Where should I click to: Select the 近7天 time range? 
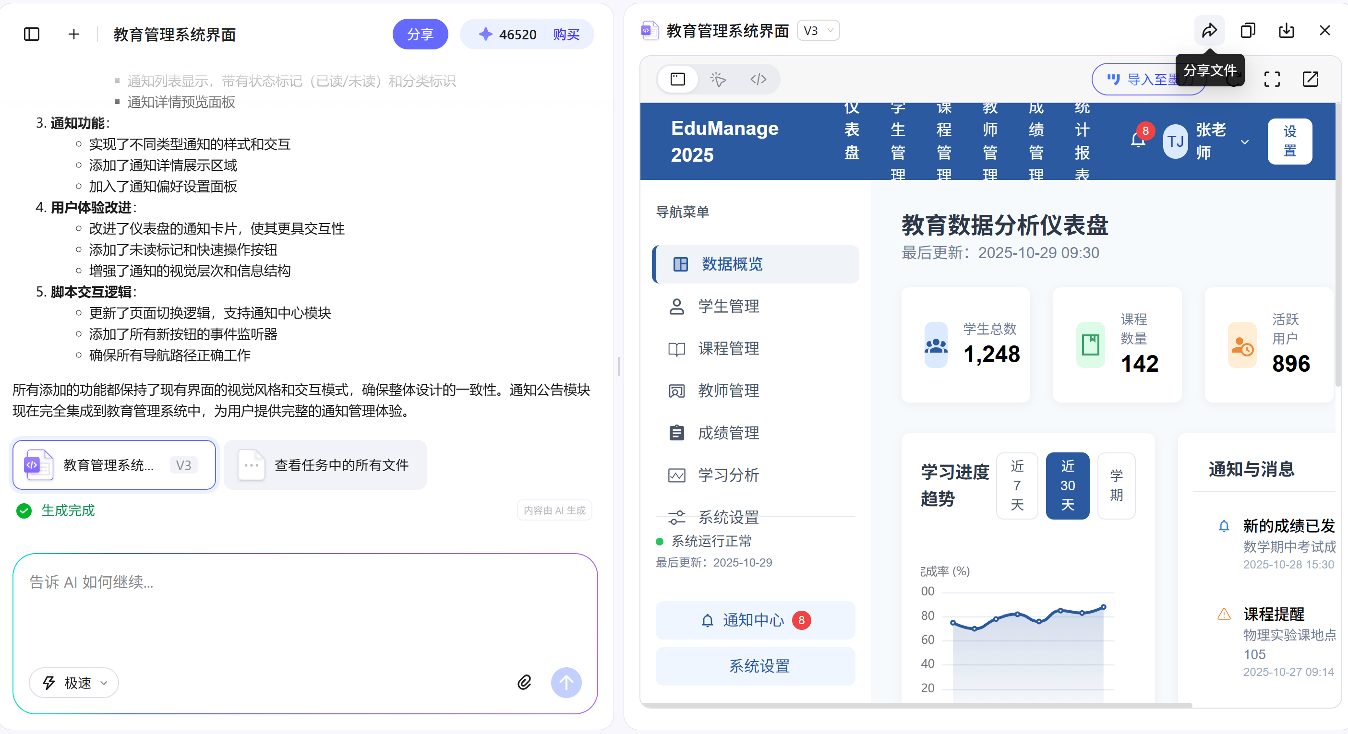[x=1017, y=485]
